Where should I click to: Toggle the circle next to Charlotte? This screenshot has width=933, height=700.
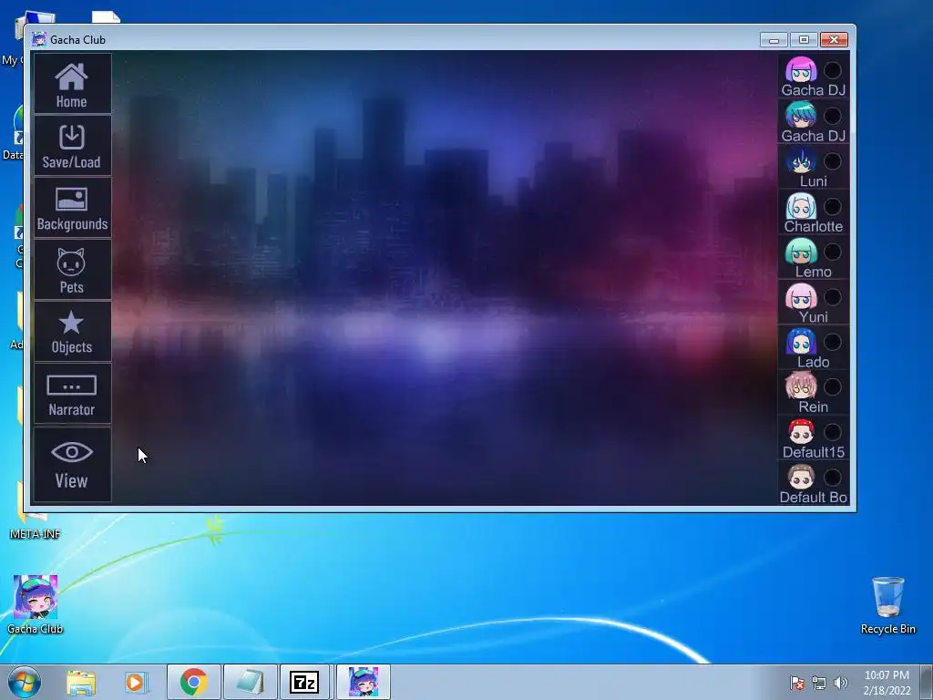[833, 206]
